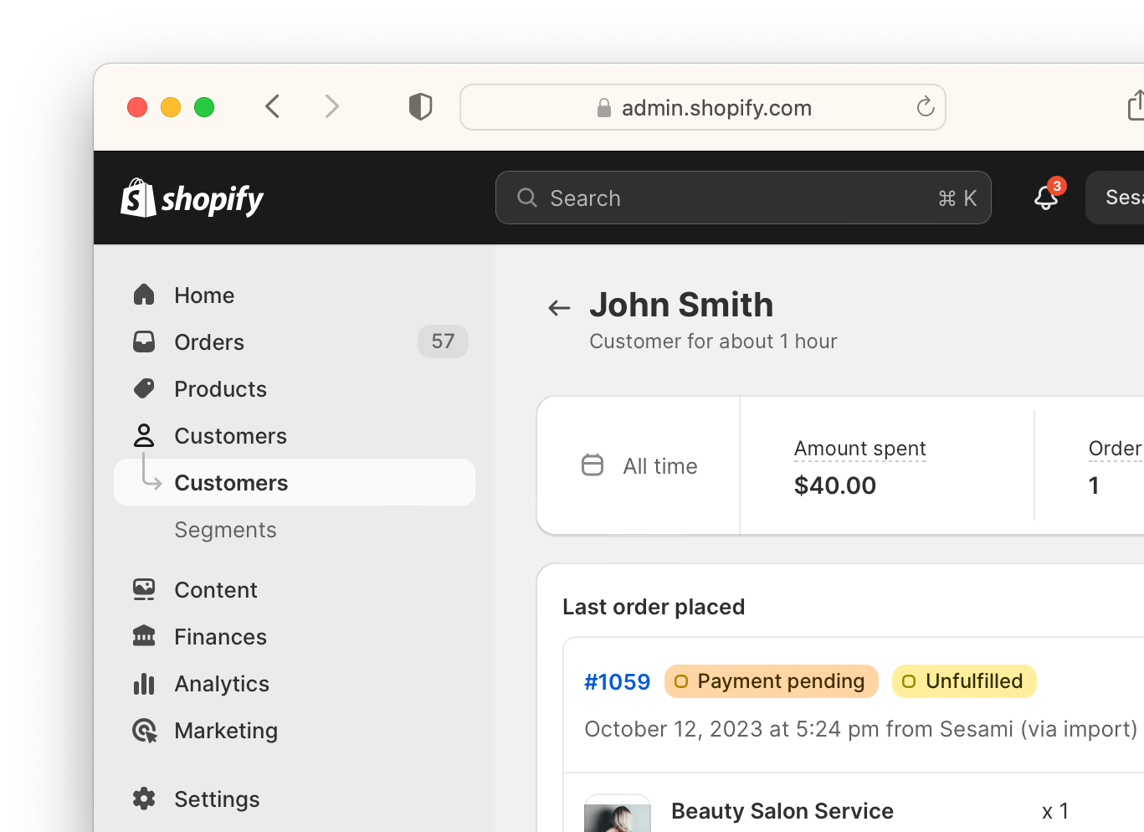
Task: Open Orders in the sidebar
Action: [x=209, y=342]
